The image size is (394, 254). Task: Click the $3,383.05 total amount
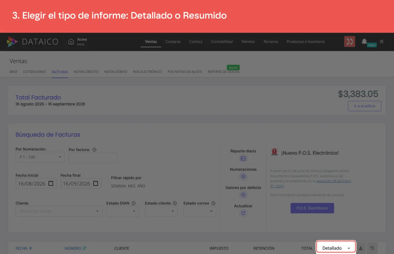coord(358,94)
